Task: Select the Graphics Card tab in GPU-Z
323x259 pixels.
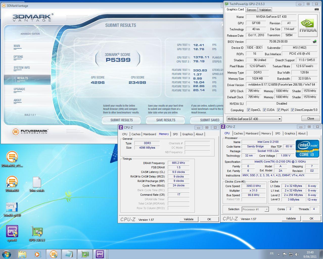Action: (235, 9)
